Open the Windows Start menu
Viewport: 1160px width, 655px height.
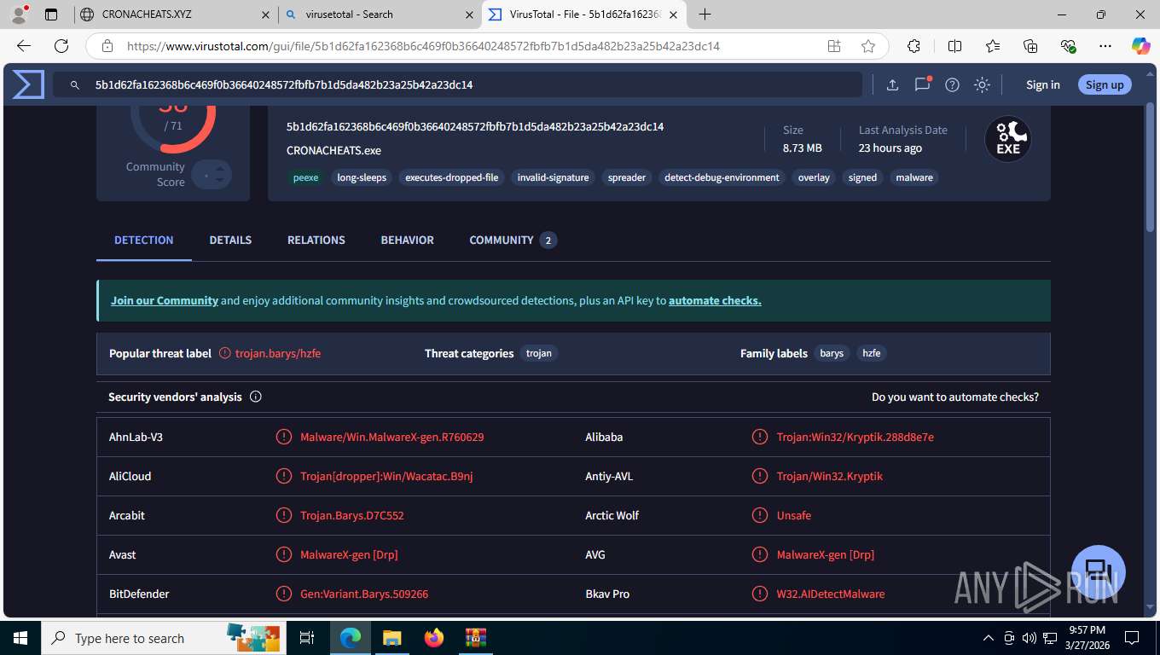[x=20, y=638]
